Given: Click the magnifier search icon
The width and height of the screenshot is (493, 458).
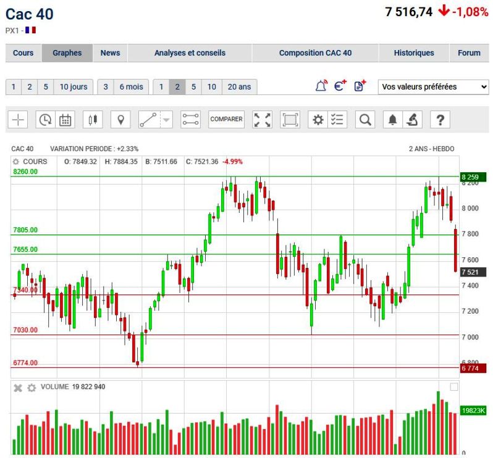Looking at the screenshot, I should 365,120.
